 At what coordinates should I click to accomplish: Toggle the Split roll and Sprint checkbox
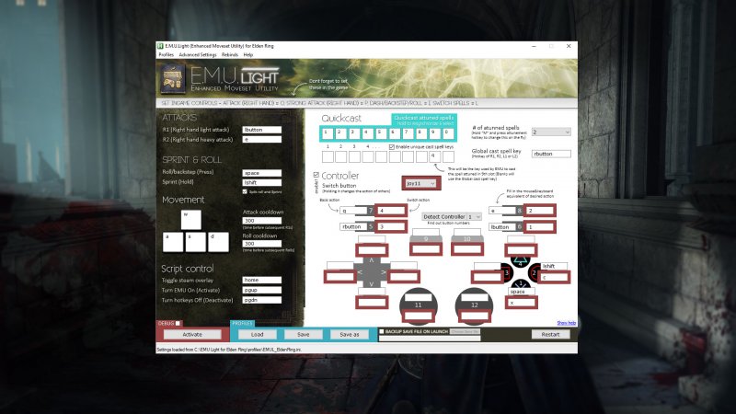pyautogui.click(x=245, y=191)
